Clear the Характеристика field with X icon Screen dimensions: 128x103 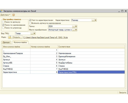[x=95, y=20]
